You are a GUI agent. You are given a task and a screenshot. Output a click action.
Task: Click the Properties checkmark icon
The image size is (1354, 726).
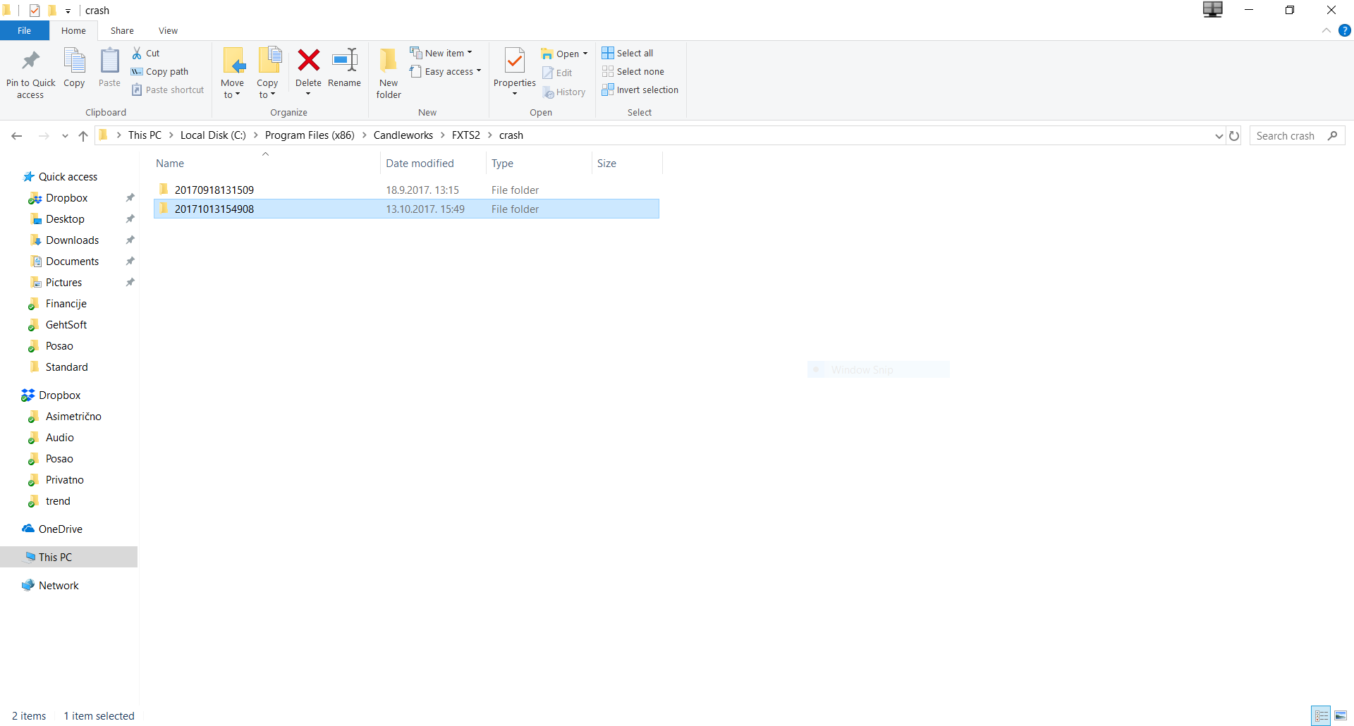click(x=515, y=61)
